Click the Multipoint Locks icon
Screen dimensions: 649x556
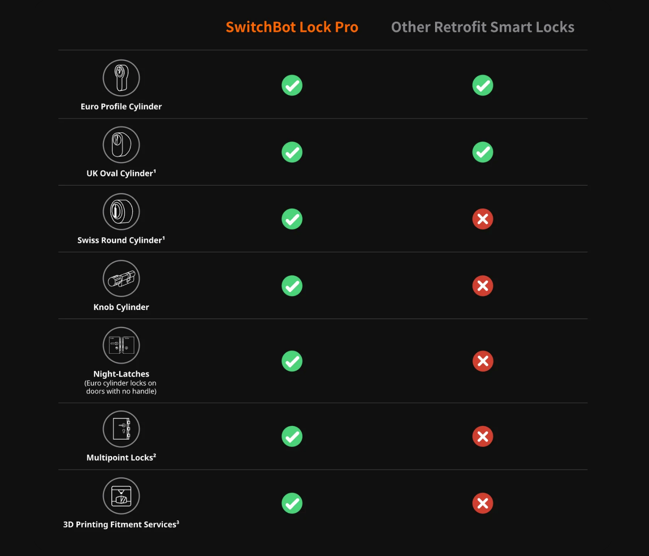(121, 429)
